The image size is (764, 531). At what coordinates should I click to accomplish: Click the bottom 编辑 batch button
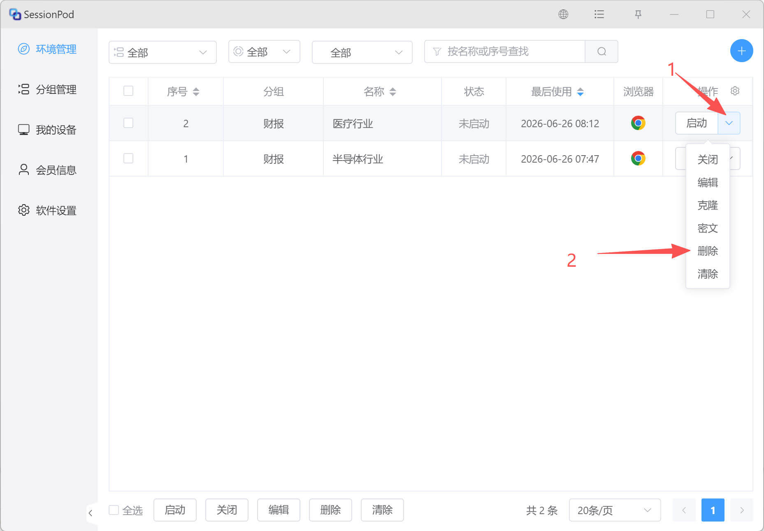[x=279, y=510]
